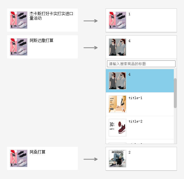Click the first row's mapping arrow
The image size is (184, 179).
tap(91, 21)
